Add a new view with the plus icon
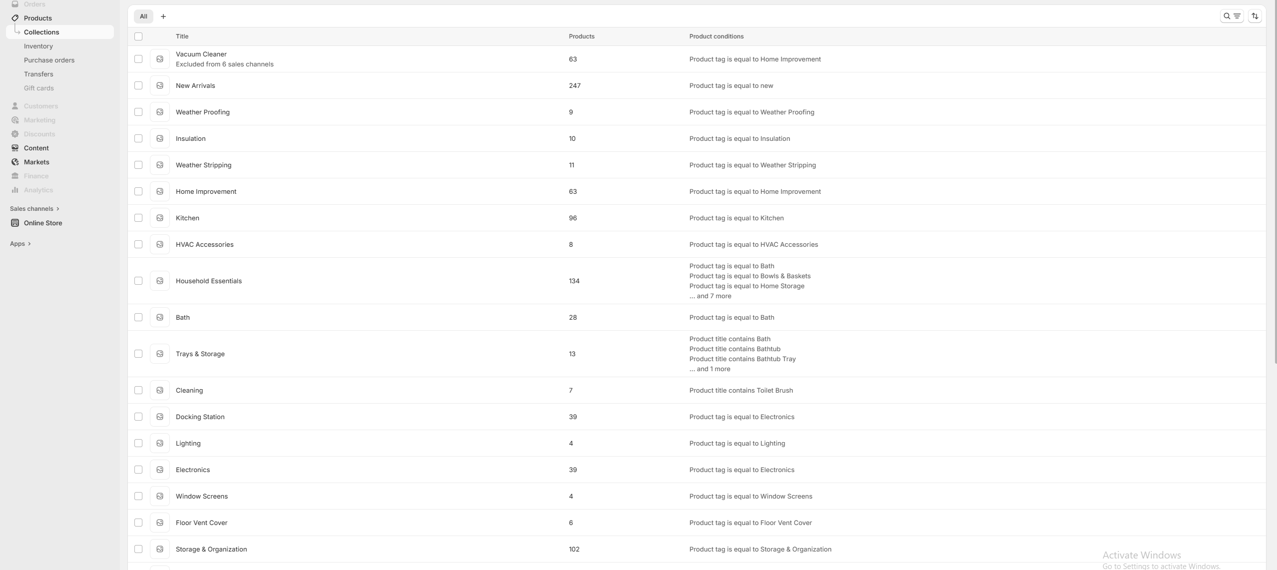The image size is (1277, 570). pyautogui.click(x=163, y=16)
